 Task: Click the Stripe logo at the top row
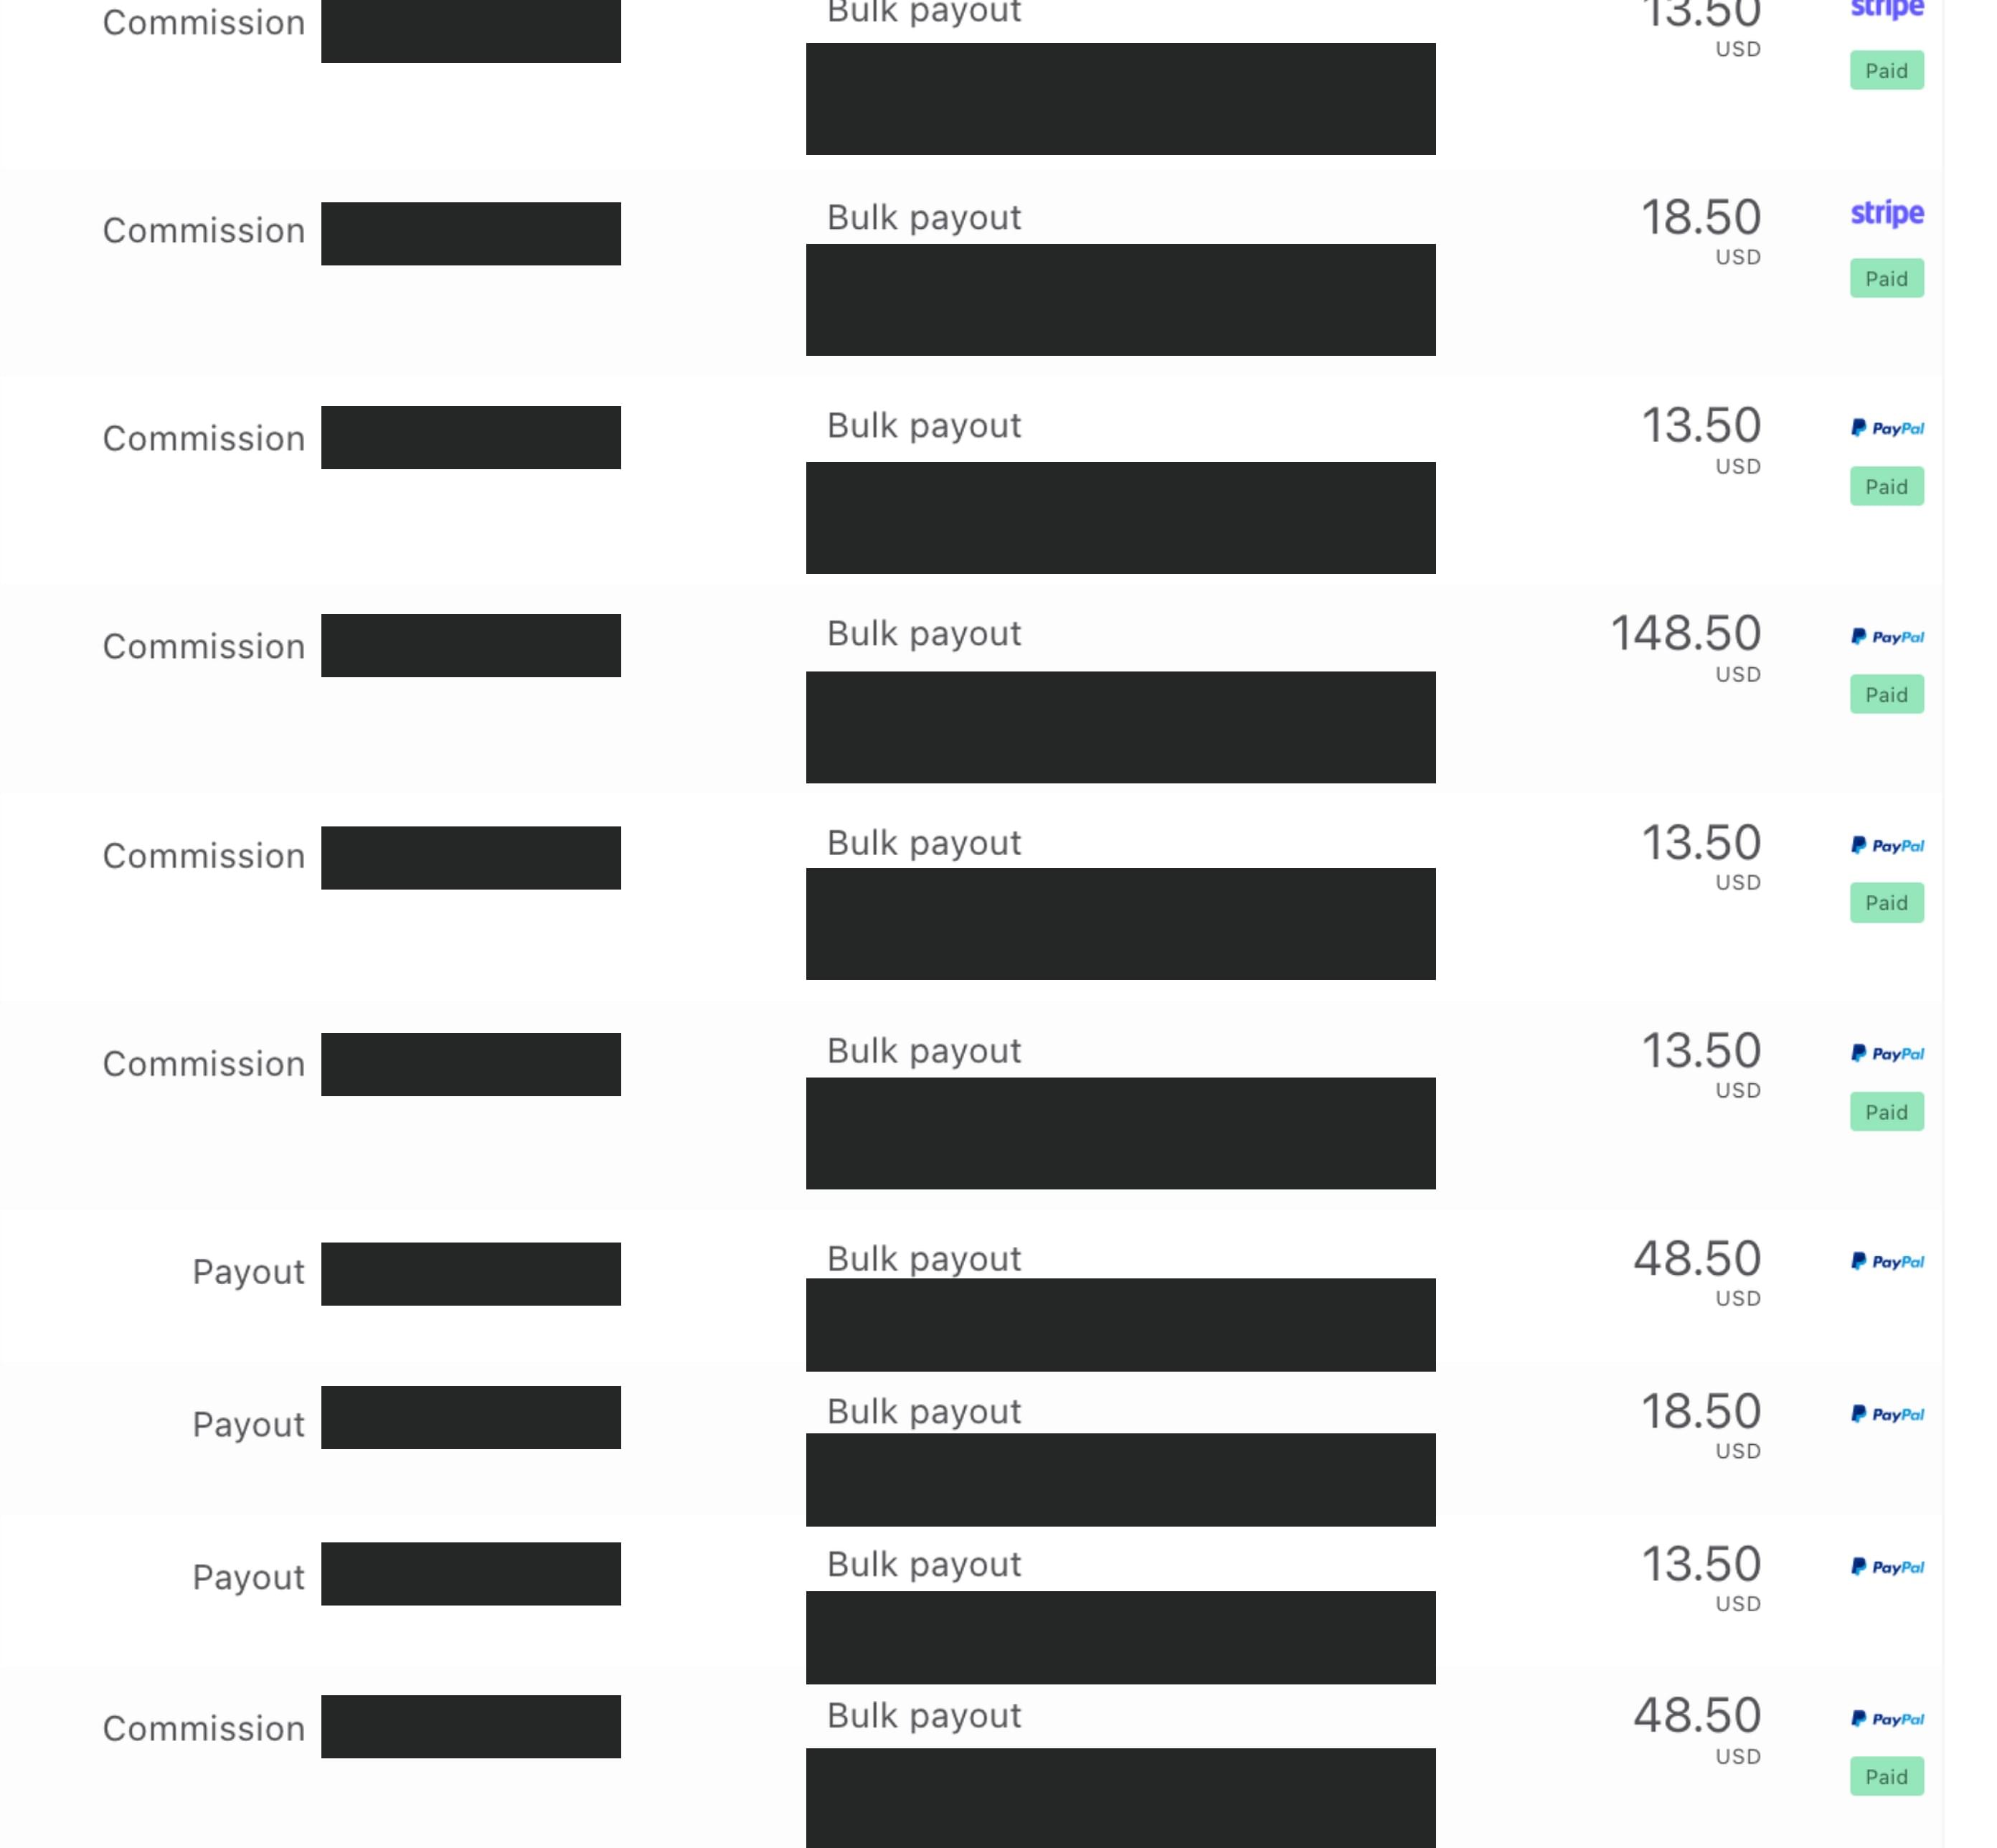1886,9
